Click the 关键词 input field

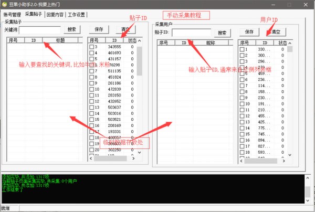coord(40,30)
